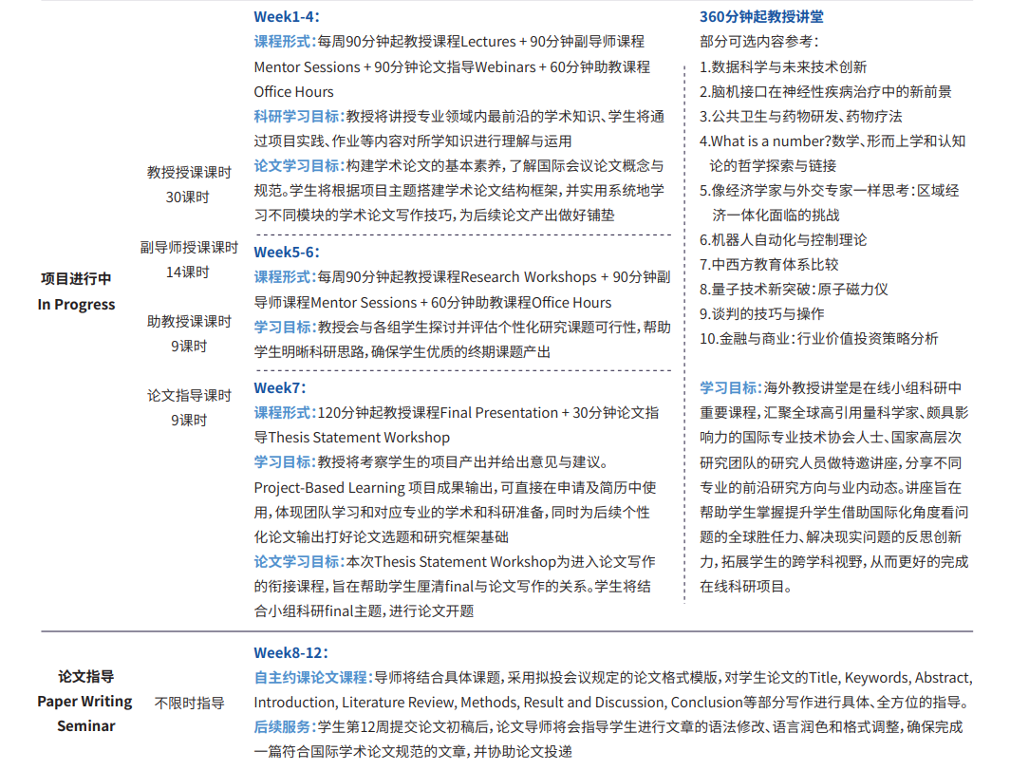The height and width of the screenshot is (770, 1010).
Task: Click the "课程形式:" label under Week1-4
Action: tap(285, 41)
